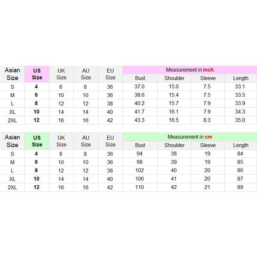Image resolution: width=257 pixels, height=257 pixels.
Task: Click shoulder value 16.5 in inch table
Action: [174, 120]
